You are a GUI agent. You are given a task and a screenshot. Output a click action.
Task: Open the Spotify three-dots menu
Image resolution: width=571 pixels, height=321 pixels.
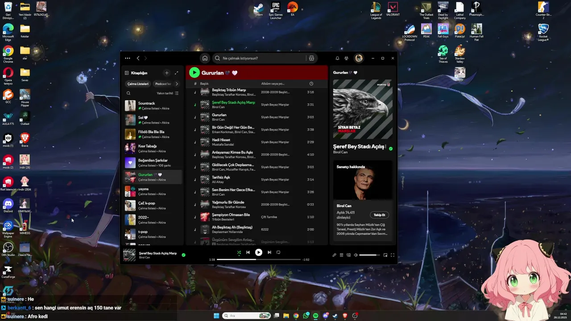click(128, 58)
